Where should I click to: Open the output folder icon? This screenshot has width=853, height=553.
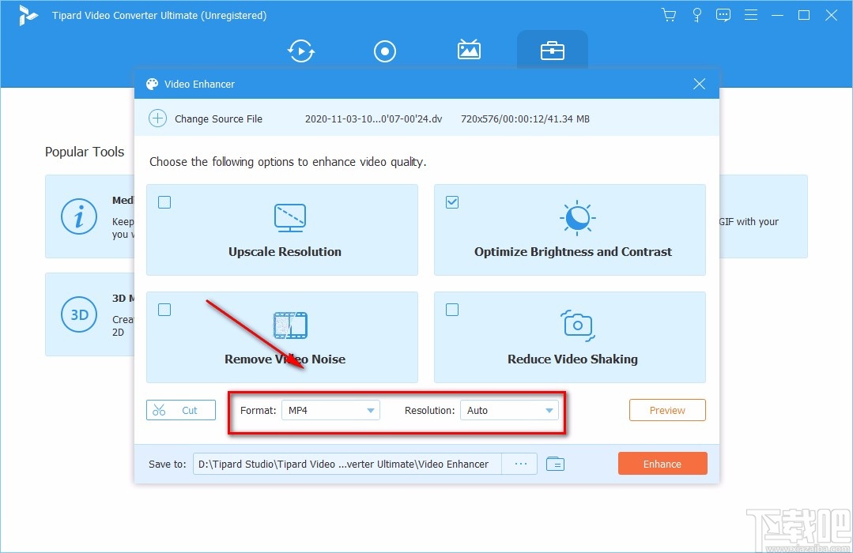point(555,464)
